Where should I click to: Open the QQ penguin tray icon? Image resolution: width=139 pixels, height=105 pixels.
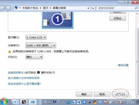point(95,102)
